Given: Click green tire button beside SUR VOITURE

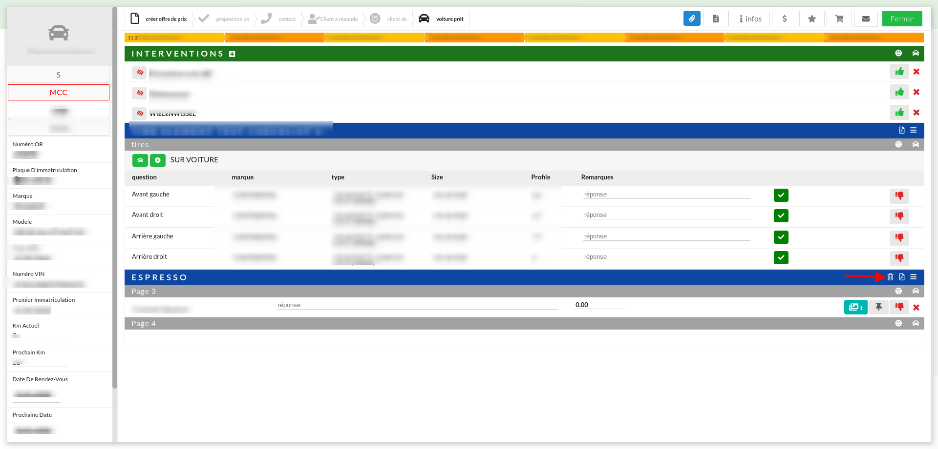Looking at the screenshot, I should (158, 160).
